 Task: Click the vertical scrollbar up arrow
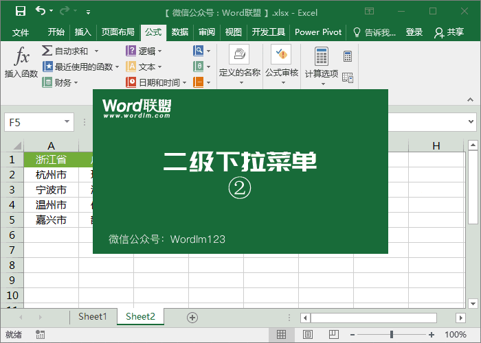tap(473, 145)
